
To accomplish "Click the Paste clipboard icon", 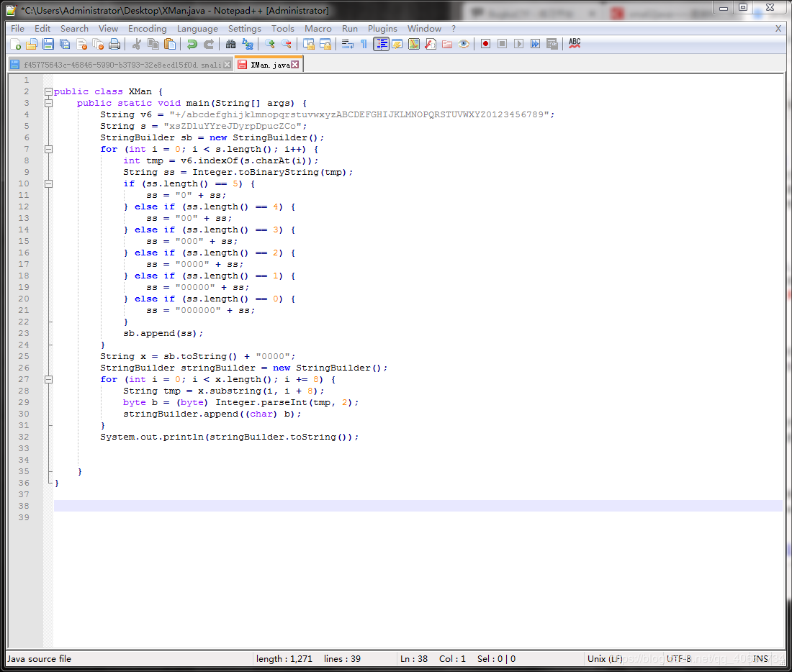I will 170,44.
